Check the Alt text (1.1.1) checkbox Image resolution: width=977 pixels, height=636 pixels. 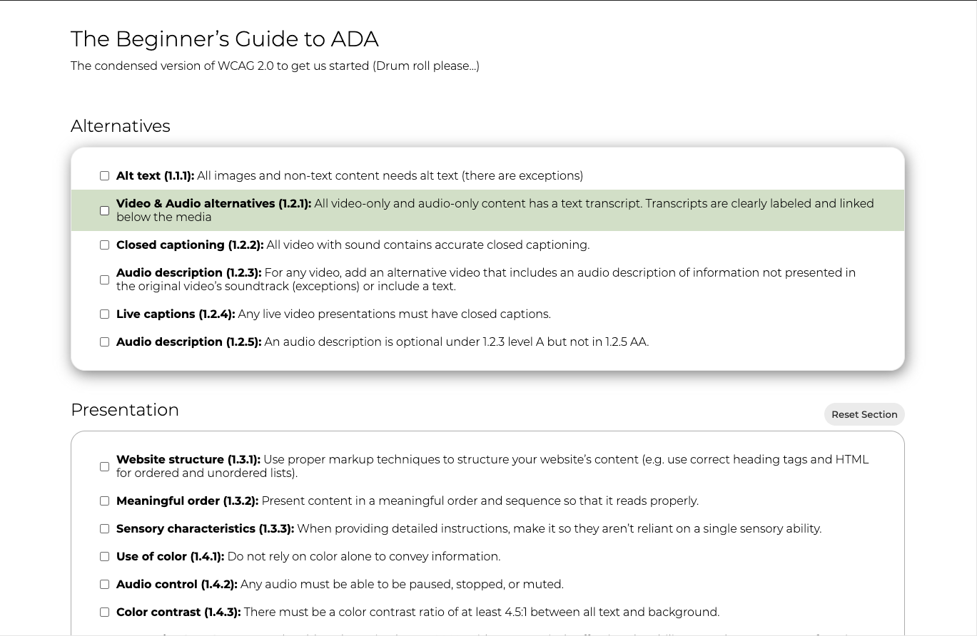(x=104, y=175)
